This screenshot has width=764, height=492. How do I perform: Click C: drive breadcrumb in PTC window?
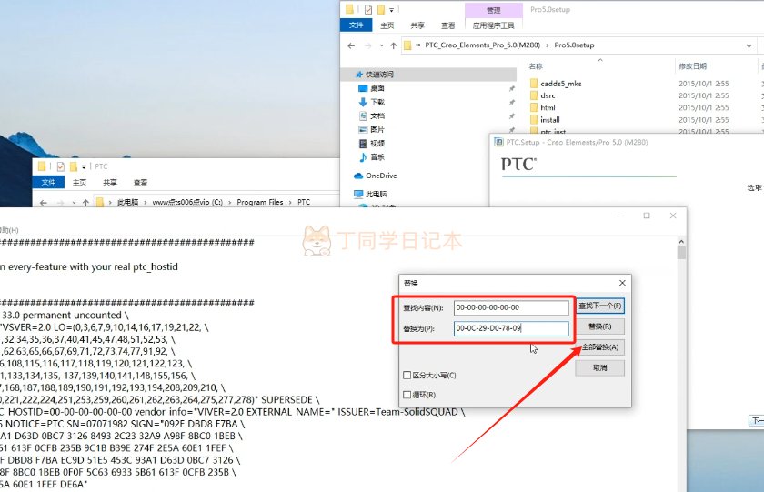coord(187,202)
